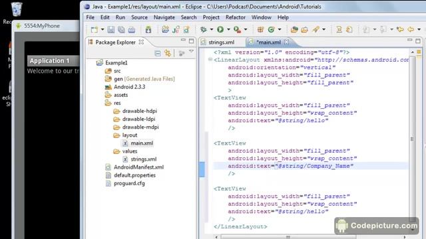Click the Run External Tools icon
This screenshot has height=239, width=426.
pos(237,29)
